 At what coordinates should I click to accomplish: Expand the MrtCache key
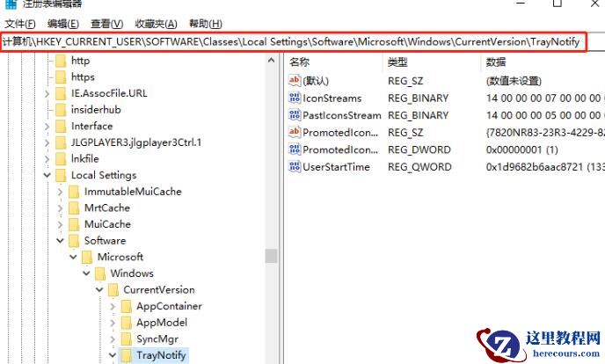(60, 208)
